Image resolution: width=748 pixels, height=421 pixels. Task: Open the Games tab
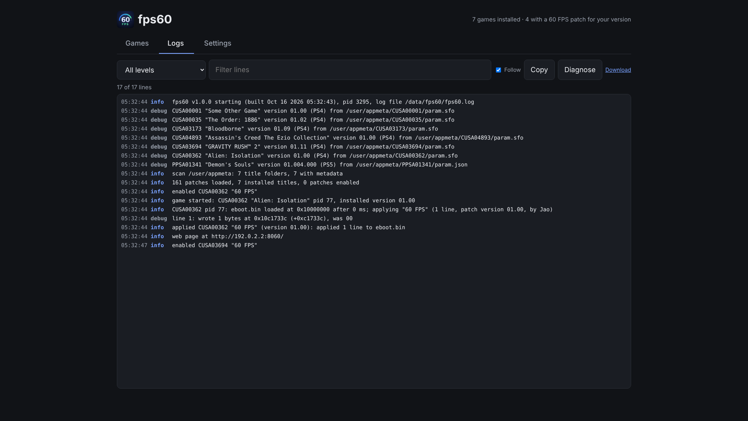tap(137, 43)
